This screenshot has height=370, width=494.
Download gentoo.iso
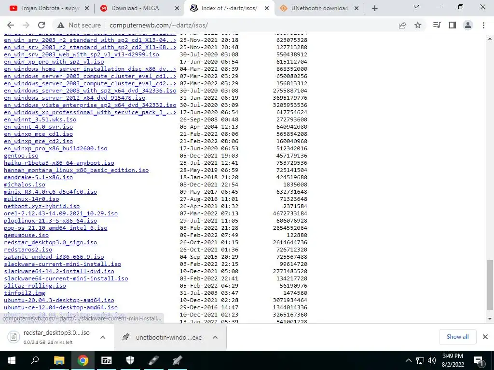(21, 156)
